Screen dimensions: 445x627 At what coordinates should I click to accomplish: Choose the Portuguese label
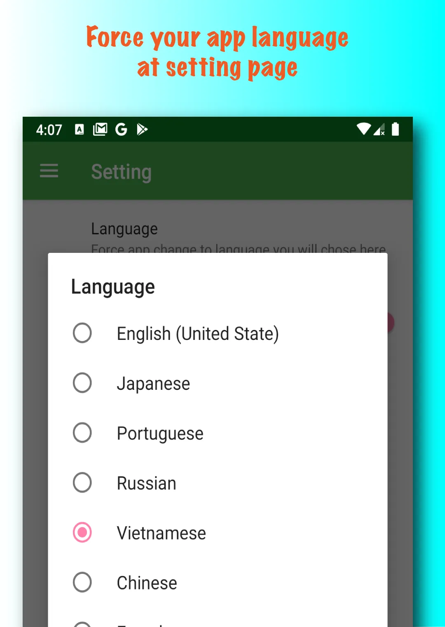click(x=160, y=434)
